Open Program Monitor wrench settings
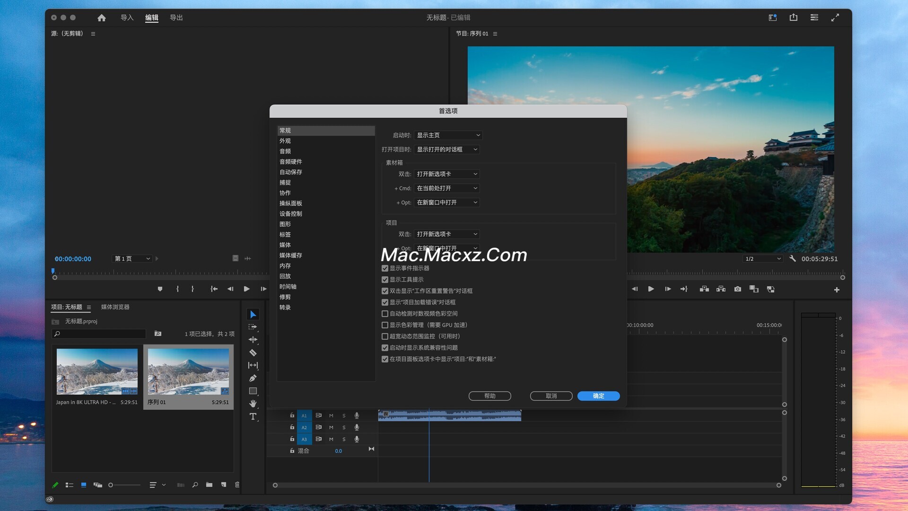The height and width of the screenshot is (511, 908). [x=793, y=258]
